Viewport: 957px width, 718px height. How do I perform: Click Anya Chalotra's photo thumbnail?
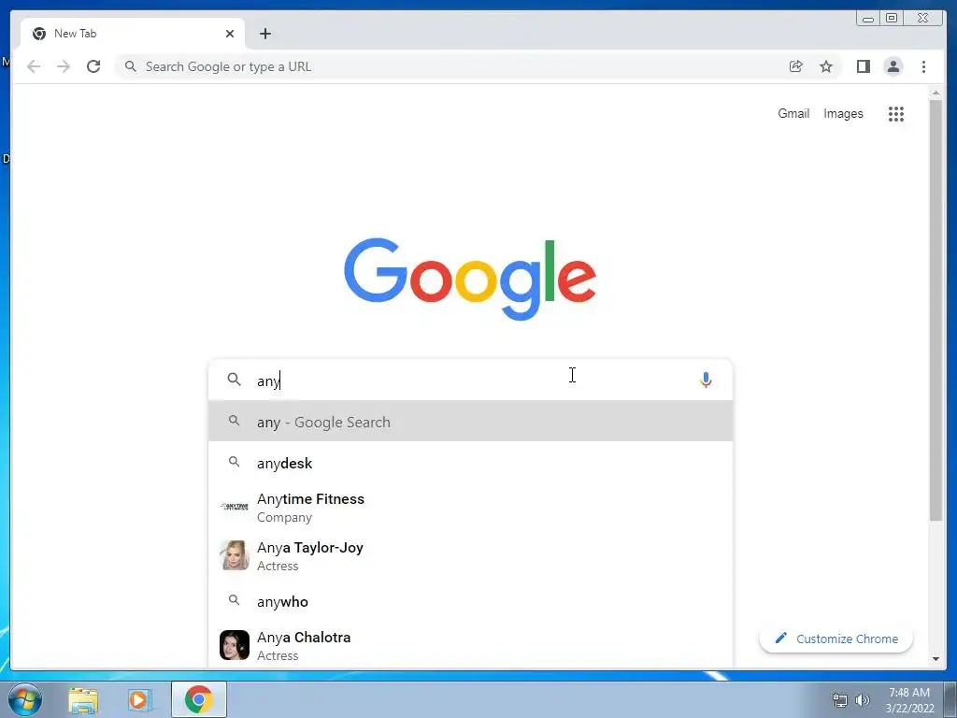coord(235,645)
